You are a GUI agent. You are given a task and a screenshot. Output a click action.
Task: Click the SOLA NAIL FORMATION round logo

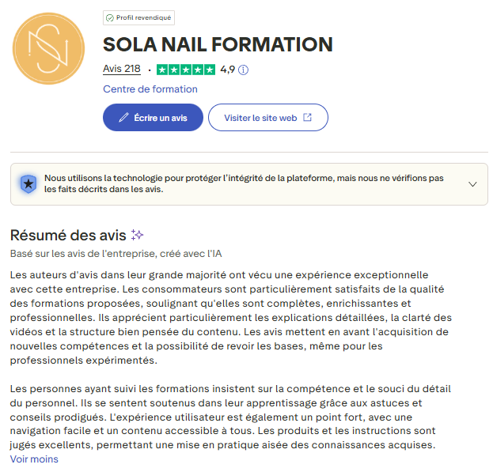click(49, 49)
